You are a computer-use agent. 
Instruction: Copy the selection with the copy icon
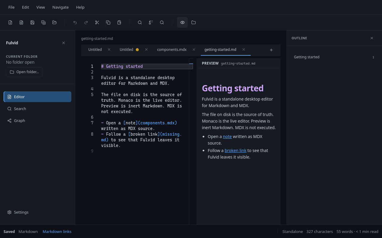click(108, 22)
